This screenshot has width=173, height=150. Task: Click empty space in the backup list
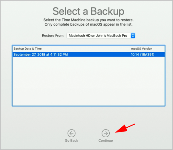[x=89, y=81]
